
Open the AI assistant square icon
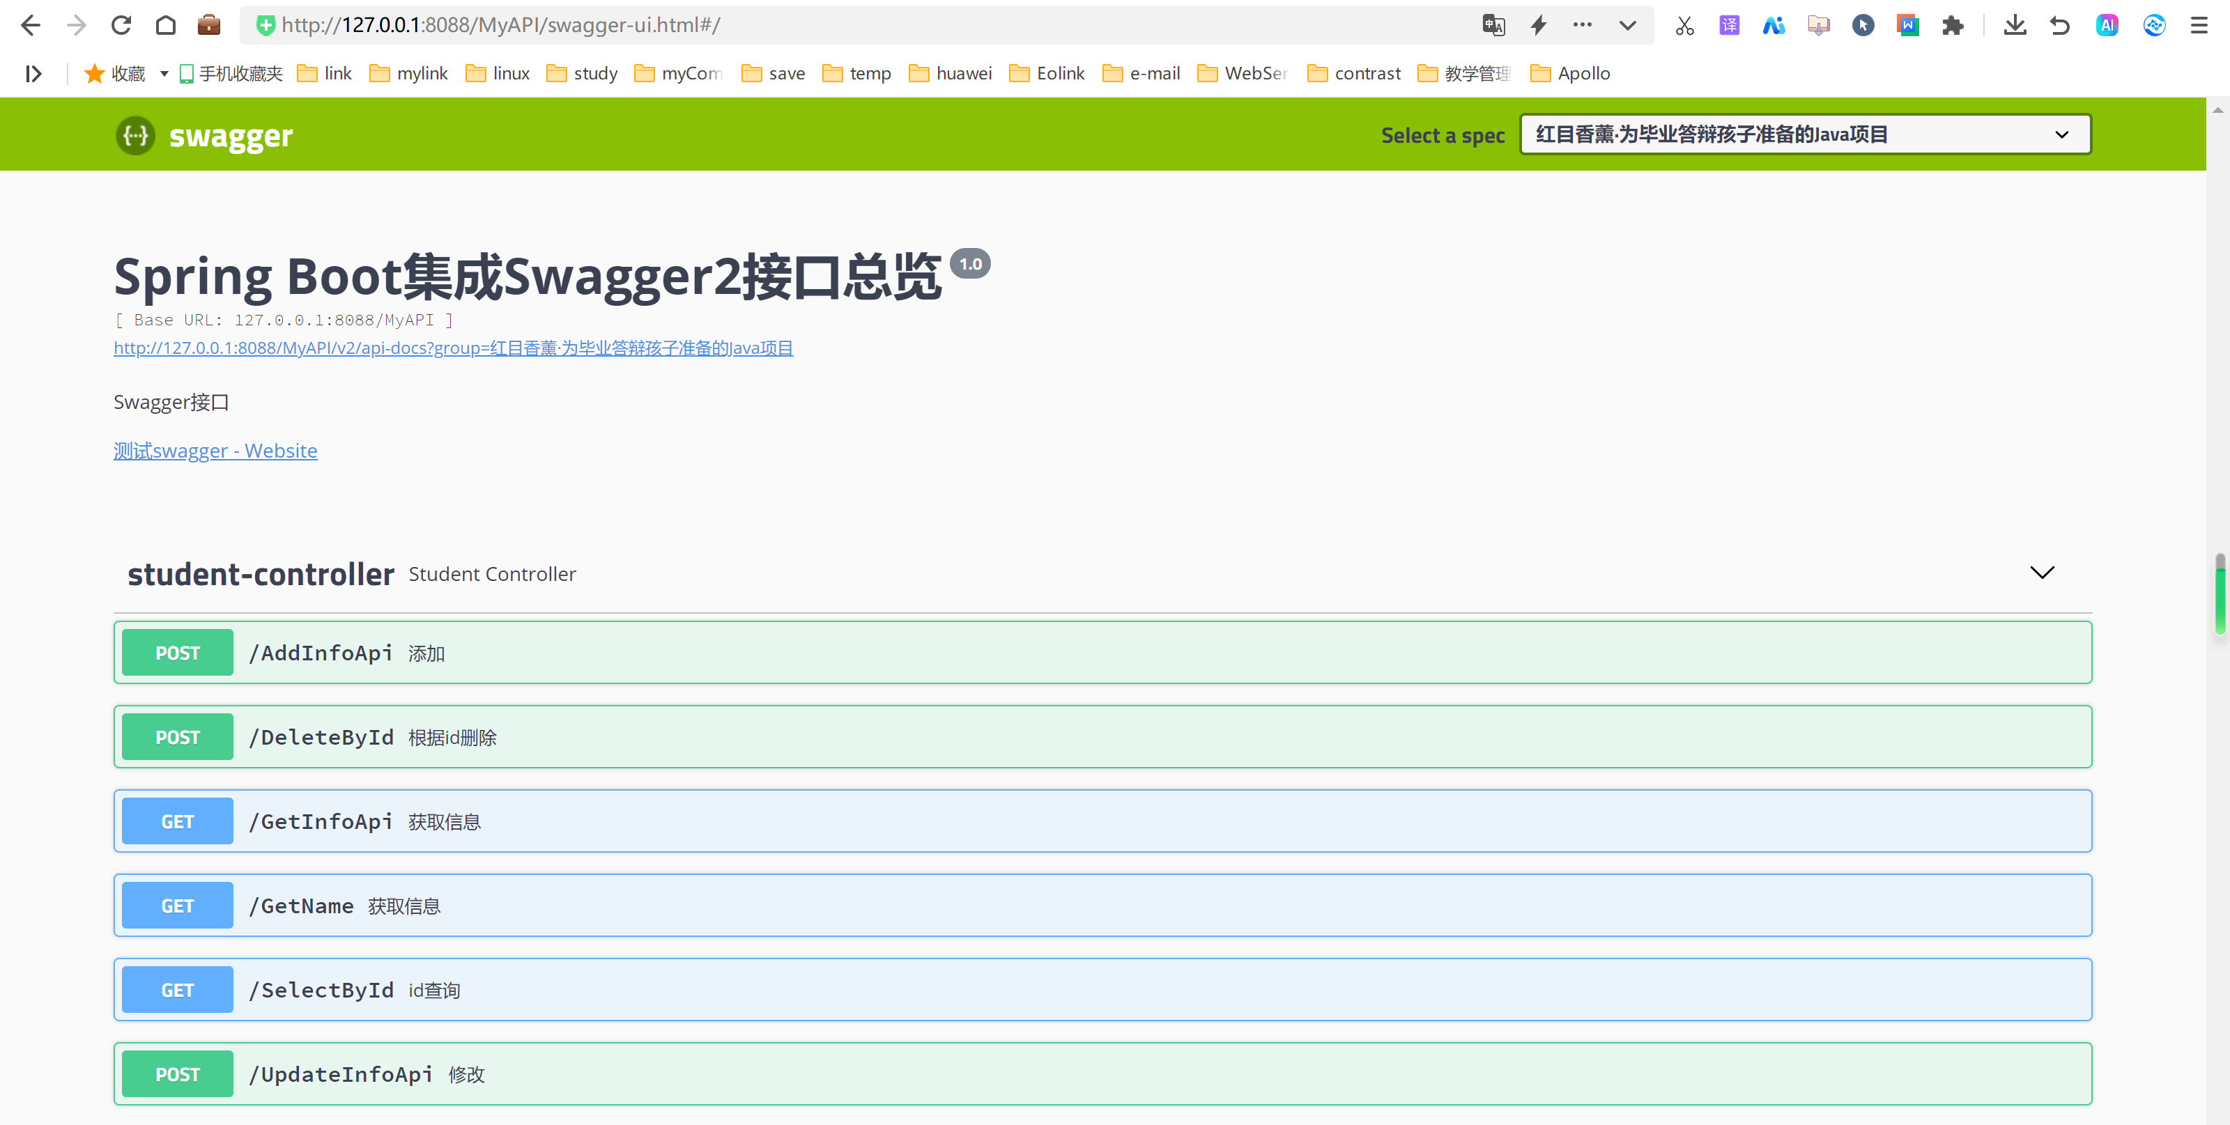click(x=2107, y=25)
